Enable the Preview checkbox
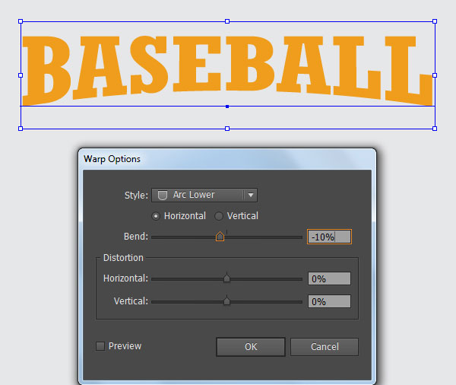 100,346
